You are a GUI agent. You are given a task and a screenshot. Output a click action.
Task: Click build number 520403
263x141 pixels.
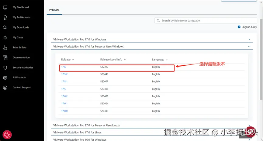coord(104,111)
